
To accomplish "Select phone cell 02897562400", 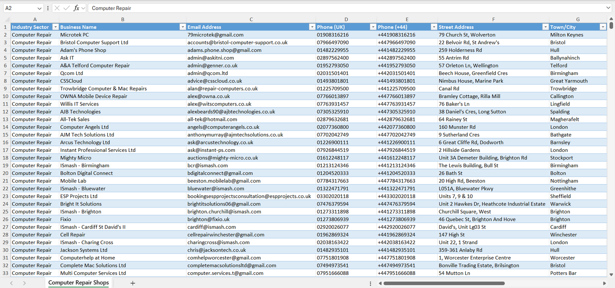I will tap(346, 58).
